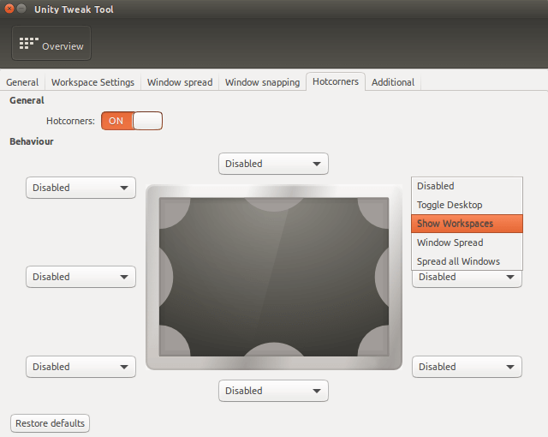This screenshot has width=548, height=437.
Task: Close the Unity Tweak Tool window
Action: (x=9, y=9)
